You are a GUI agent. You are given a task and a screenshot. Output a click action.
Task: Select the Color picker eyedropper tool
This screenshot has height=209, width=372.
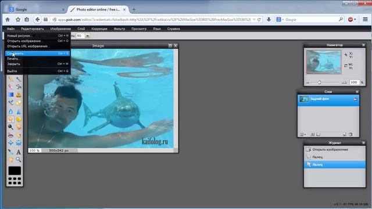tap(10, 152)
